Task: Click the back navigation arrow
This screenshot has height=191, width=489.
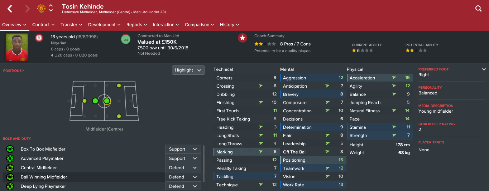Action: point(10,9)
